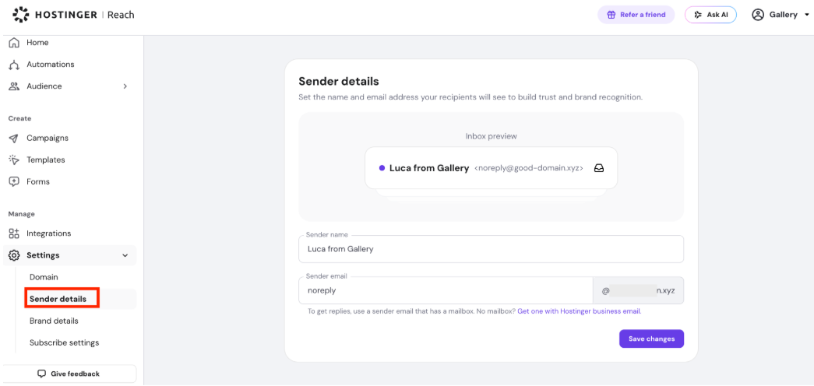Focus the Sender name input field
814x386 pixels.
tap(491, 249)
